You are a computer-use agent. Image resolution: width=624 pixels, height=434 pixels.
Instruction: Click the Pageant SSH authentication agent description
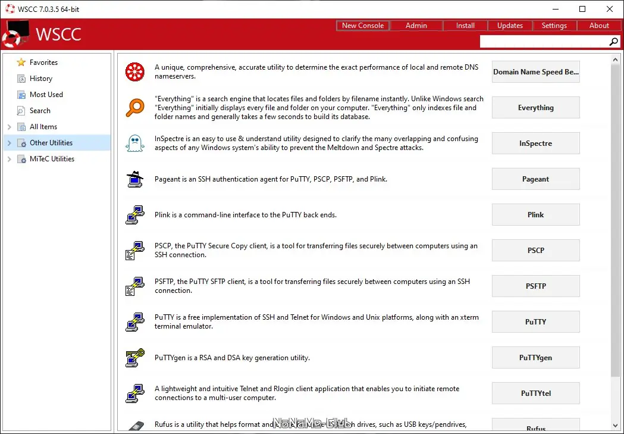[x=271, y=179]
